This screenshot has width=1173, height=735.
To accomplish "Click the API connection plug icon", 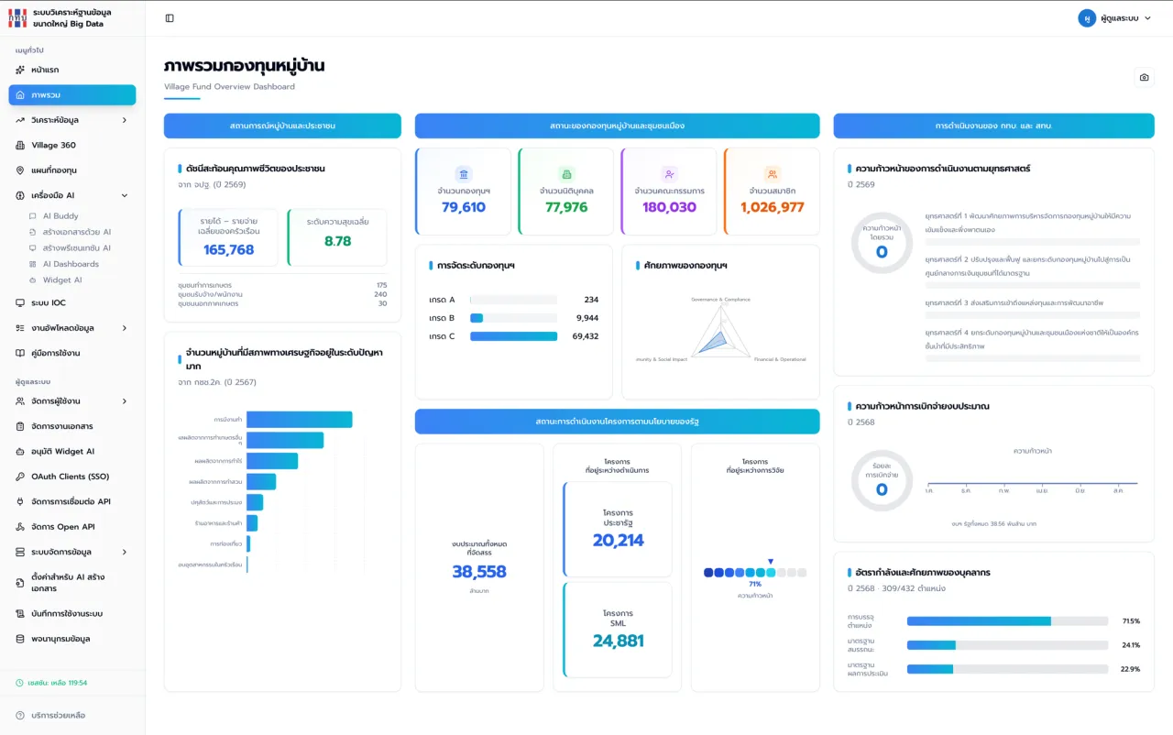I will (x=20, y=501).
